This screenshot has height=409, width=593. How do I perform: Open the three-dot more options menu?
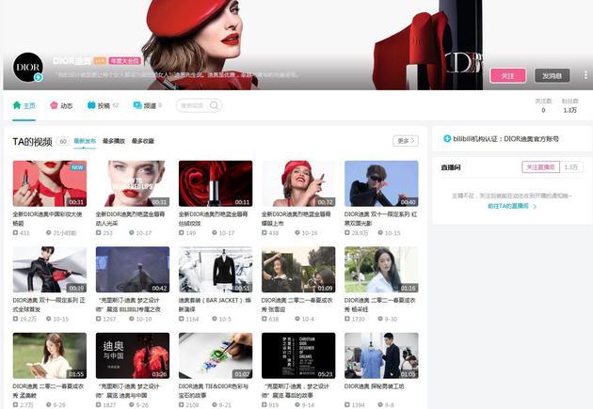585,75
